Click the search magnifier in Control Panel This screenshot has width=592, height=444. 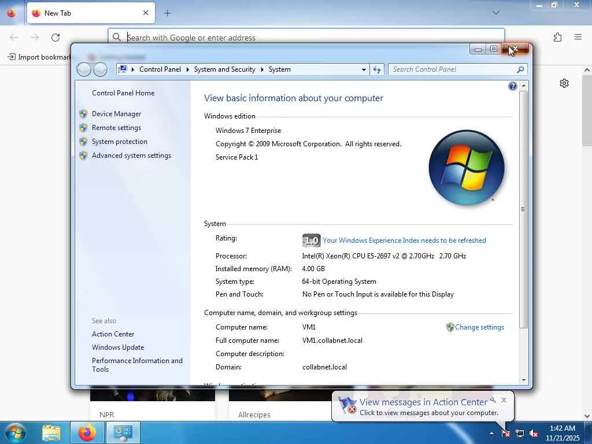pyautogui.click(x=521, y=69)
